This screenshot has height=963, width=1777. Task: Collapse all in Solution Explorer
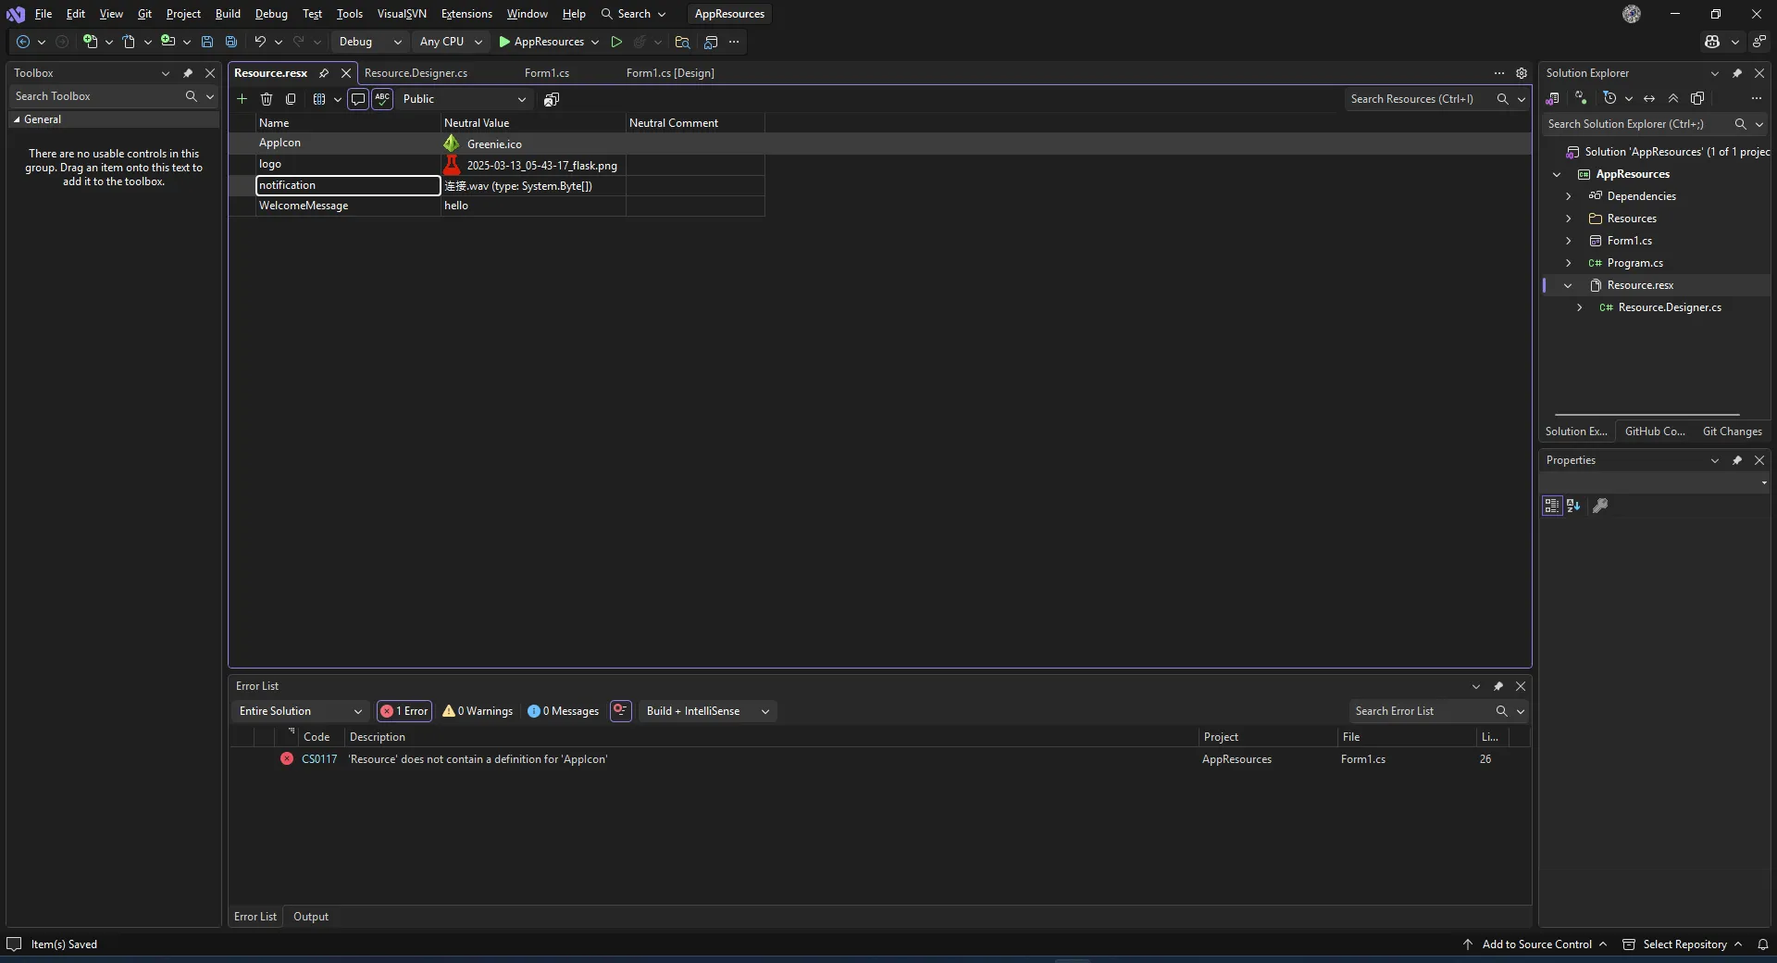[1673, 98]
